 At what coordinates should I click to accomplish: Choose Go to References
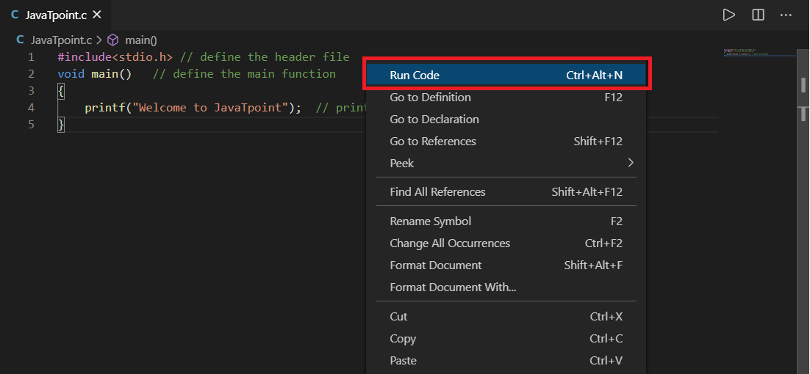point(506,141)
